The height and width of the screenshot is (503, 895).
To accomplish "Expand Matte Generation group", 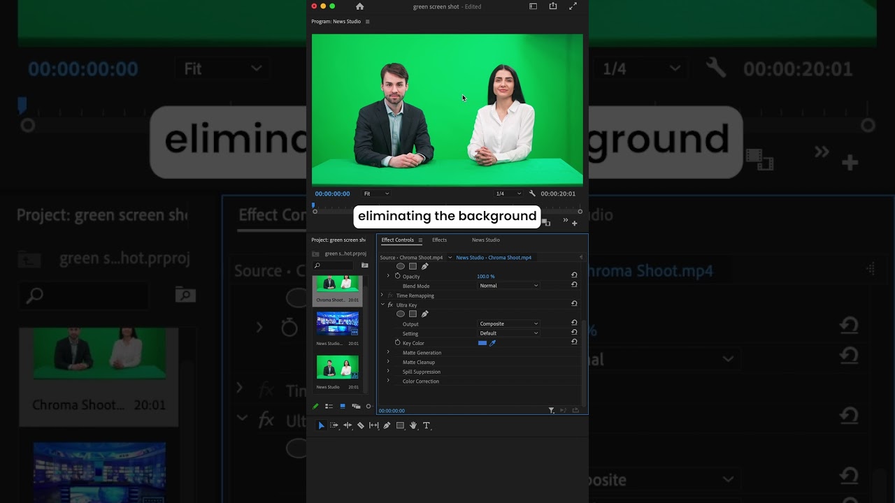I will click(388, 352).
